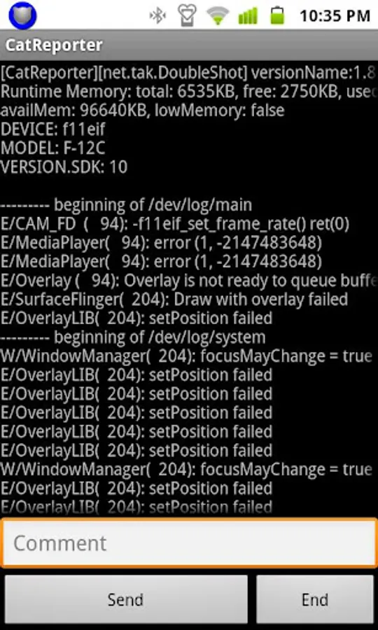Tap the E/CAM_FD set_frame_rate log entry

click(175, 224)
